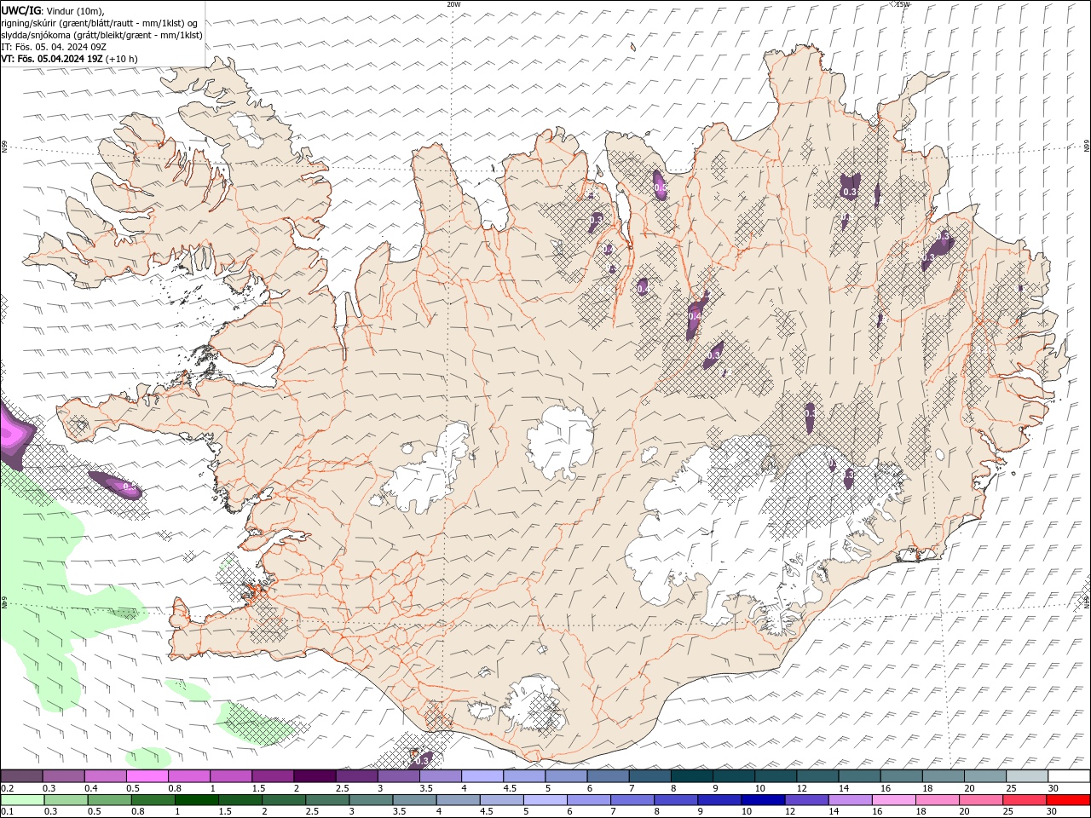The width and height of the screenshot is (1091, 818).
Task: Select upper scale dark teal swatch between 8 and 9
Action: click(692, 775)
